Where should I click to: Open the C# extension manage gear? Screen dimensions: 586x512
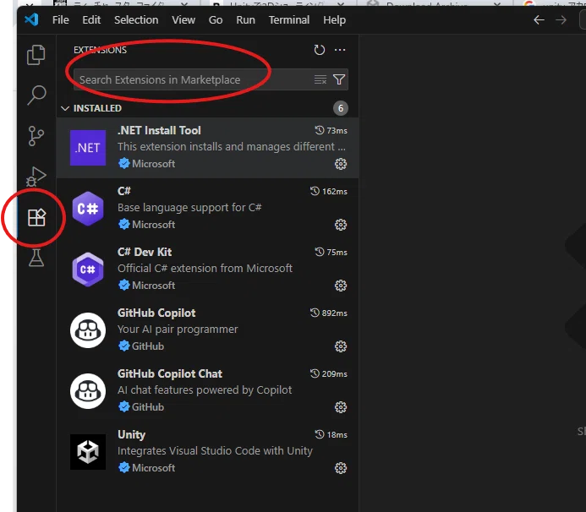[x=341, y=225]
